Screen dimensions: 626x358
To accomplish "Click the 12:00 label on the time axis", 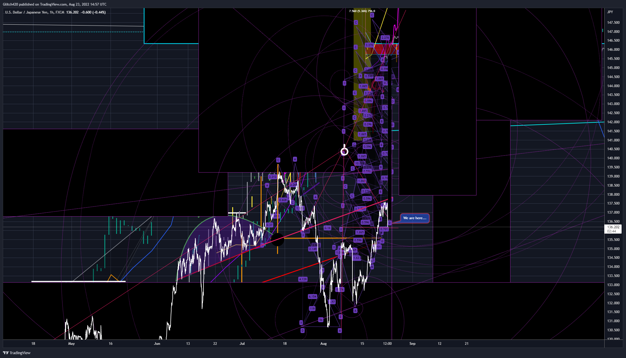I will (387, 344).
